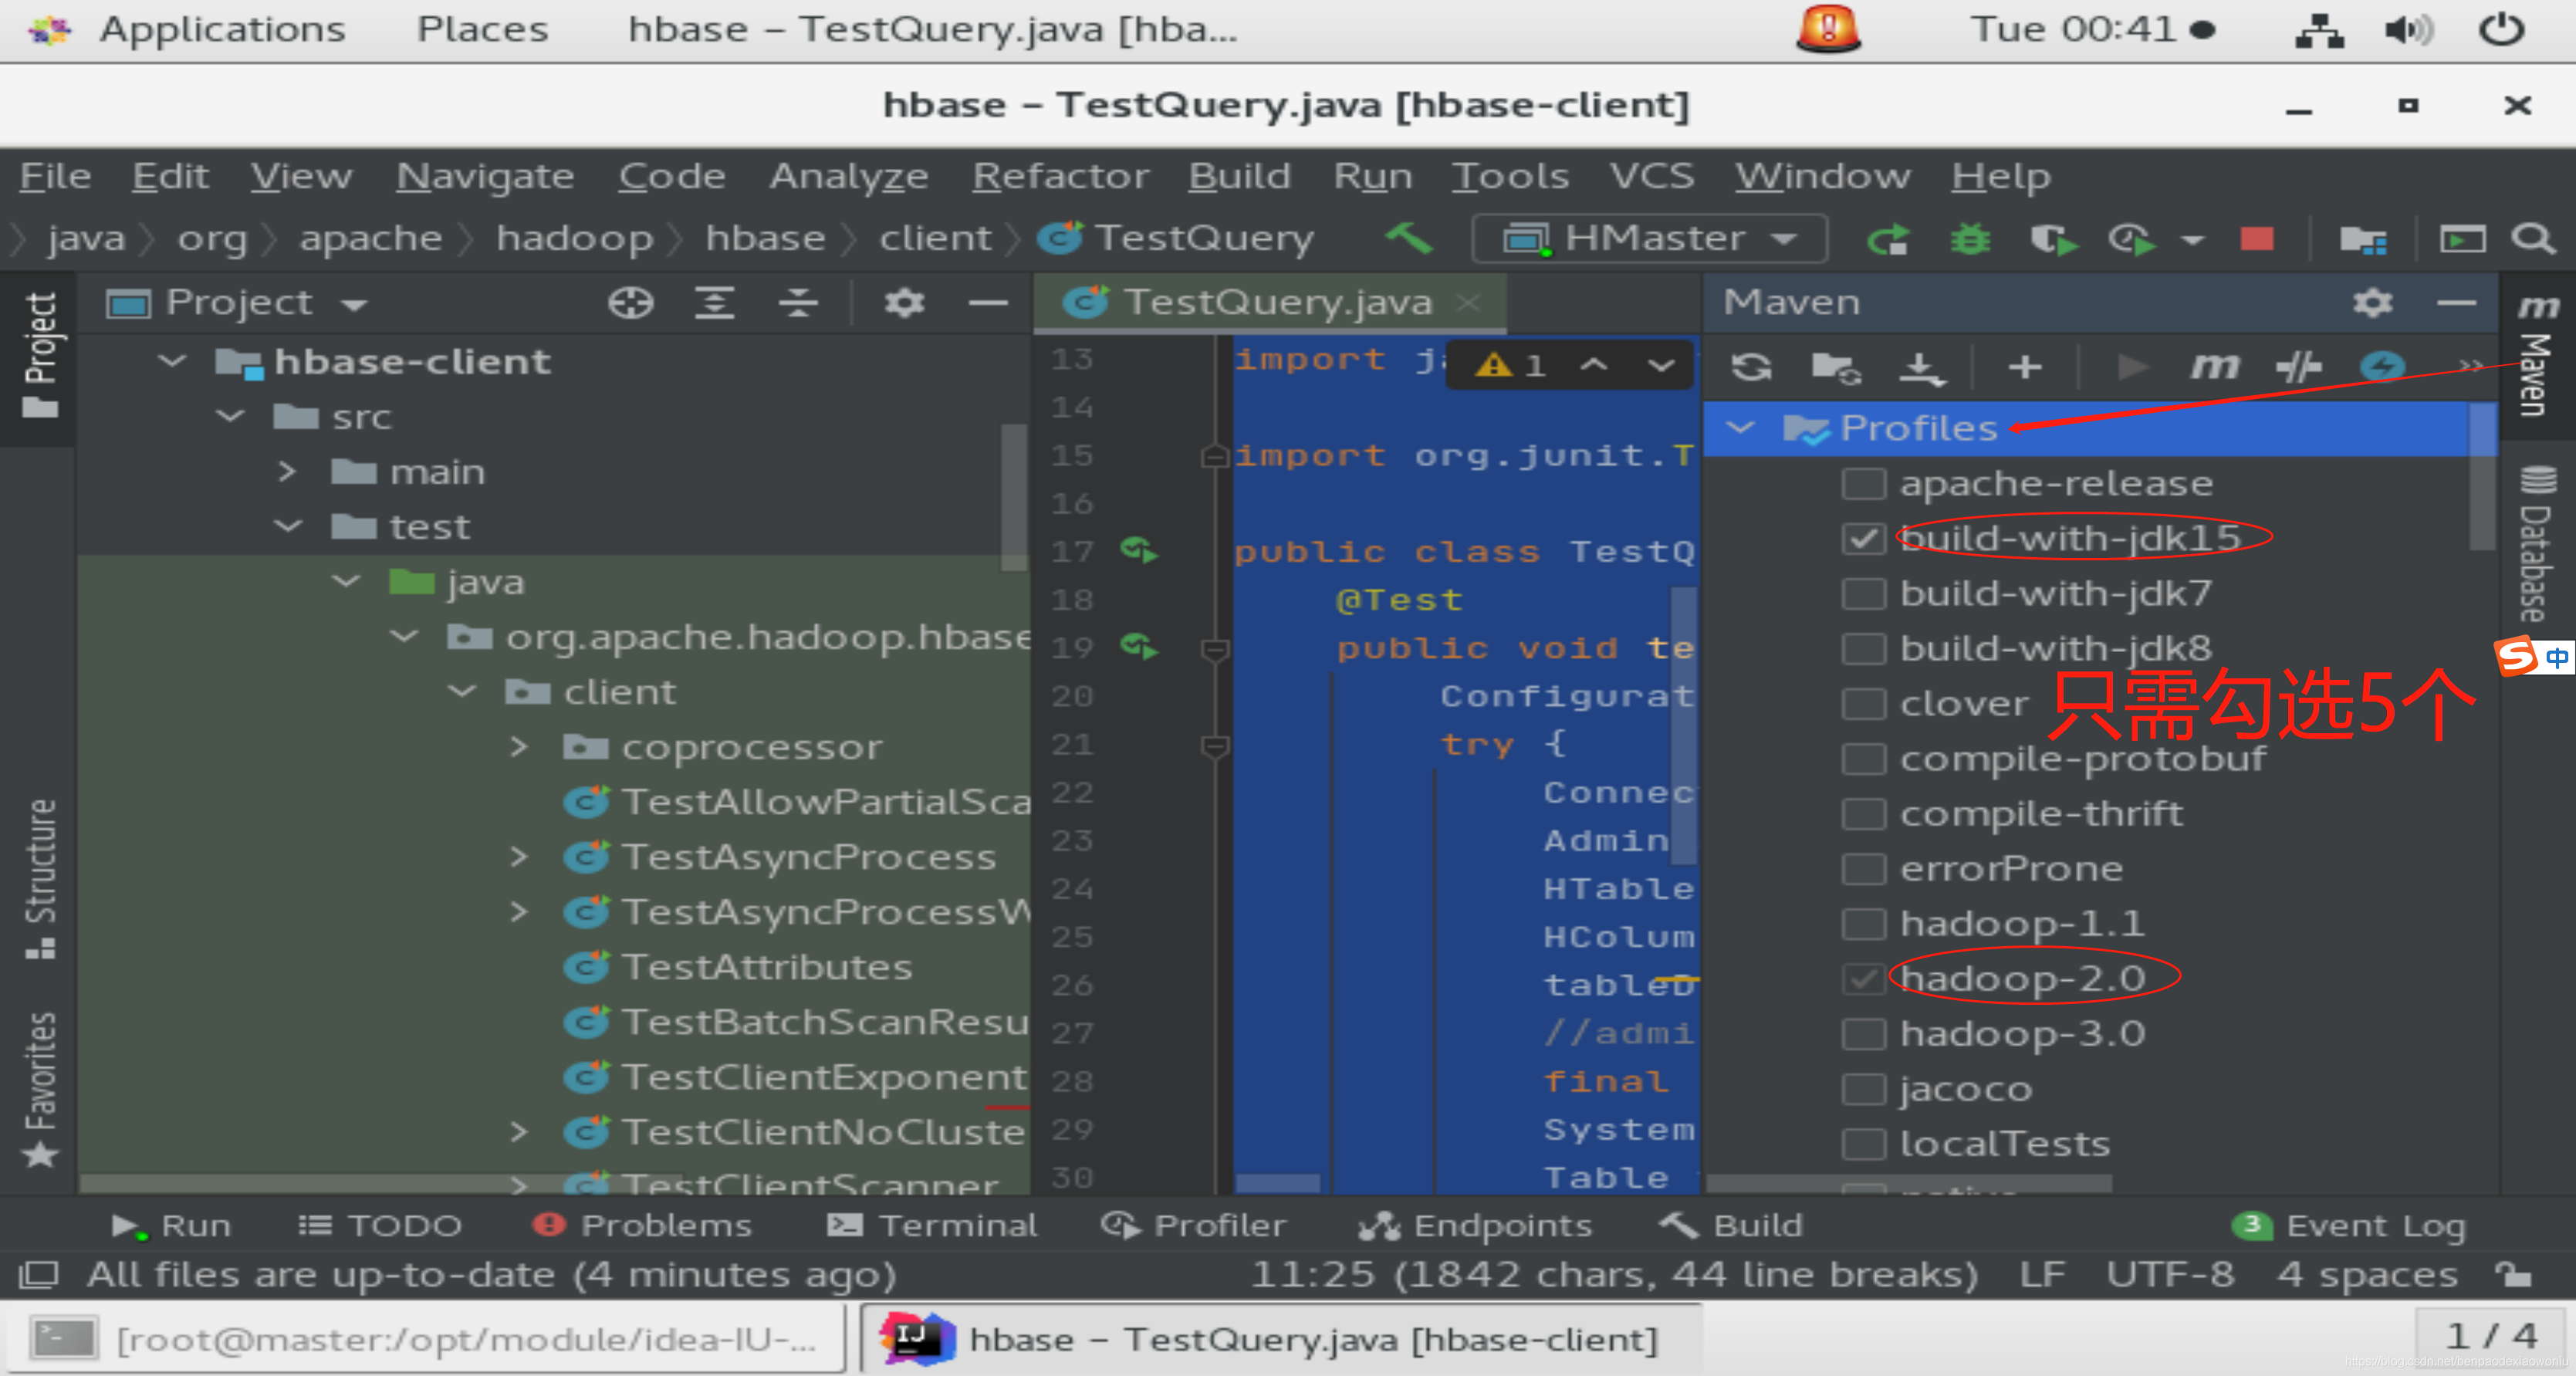Click the Build project hammer icon
The height and width of the screenshot is (1376, 2576).
click(1409, 238)
